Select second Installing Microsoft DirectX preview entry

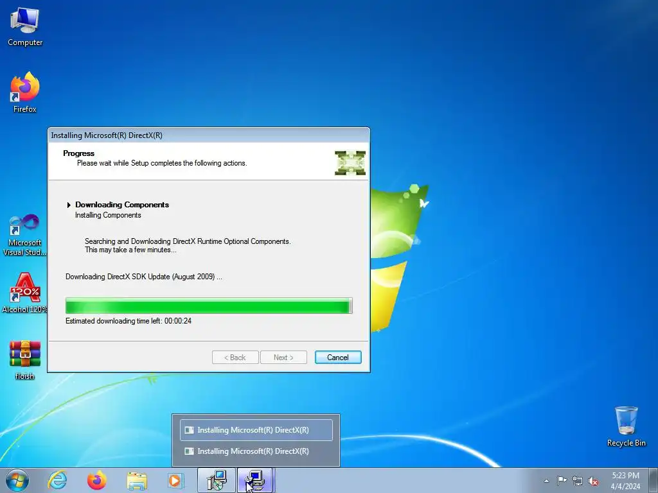256,451
